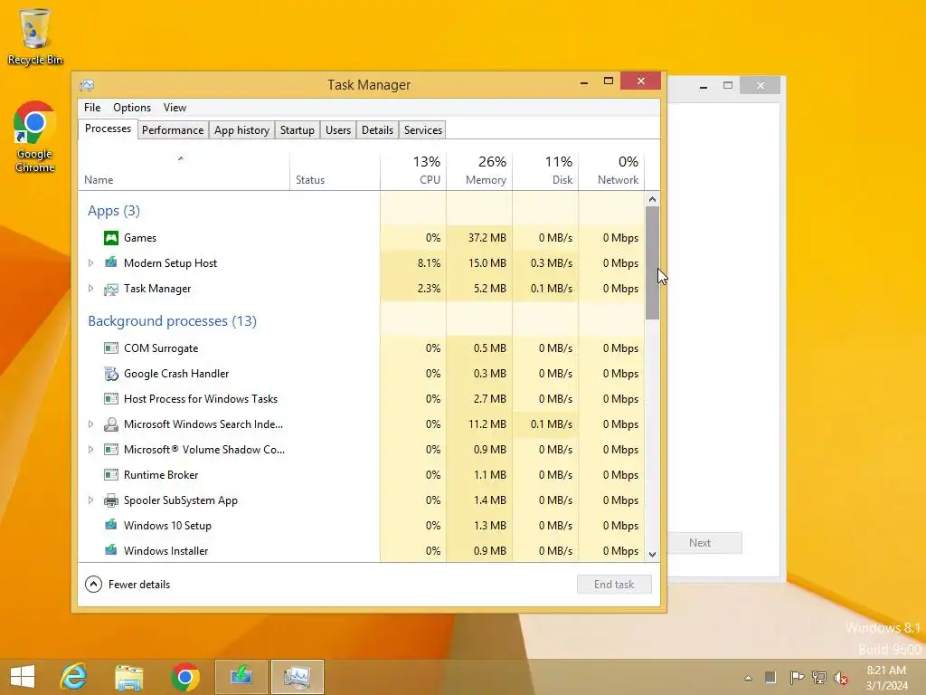
Task: Launch Chrome from the taskbar
Action: [184, 677]
